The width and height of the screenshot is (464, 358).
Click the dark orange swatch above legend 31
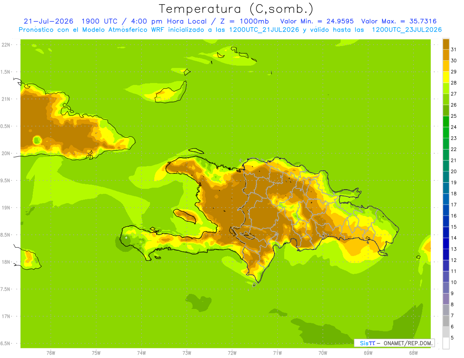tap(446, 44)
